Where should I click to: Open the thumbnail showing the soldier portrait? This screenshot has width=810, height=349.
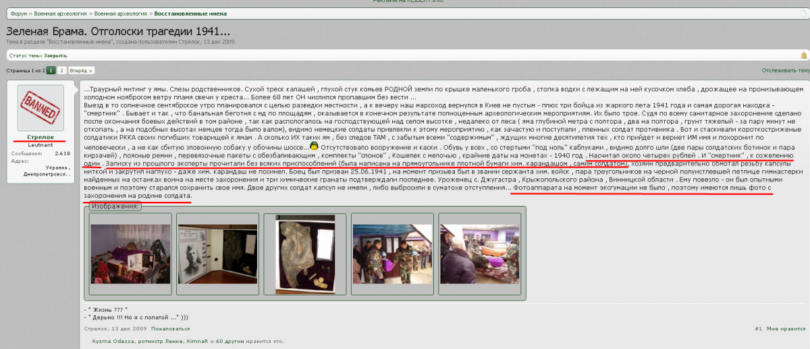tap(217, 254)
